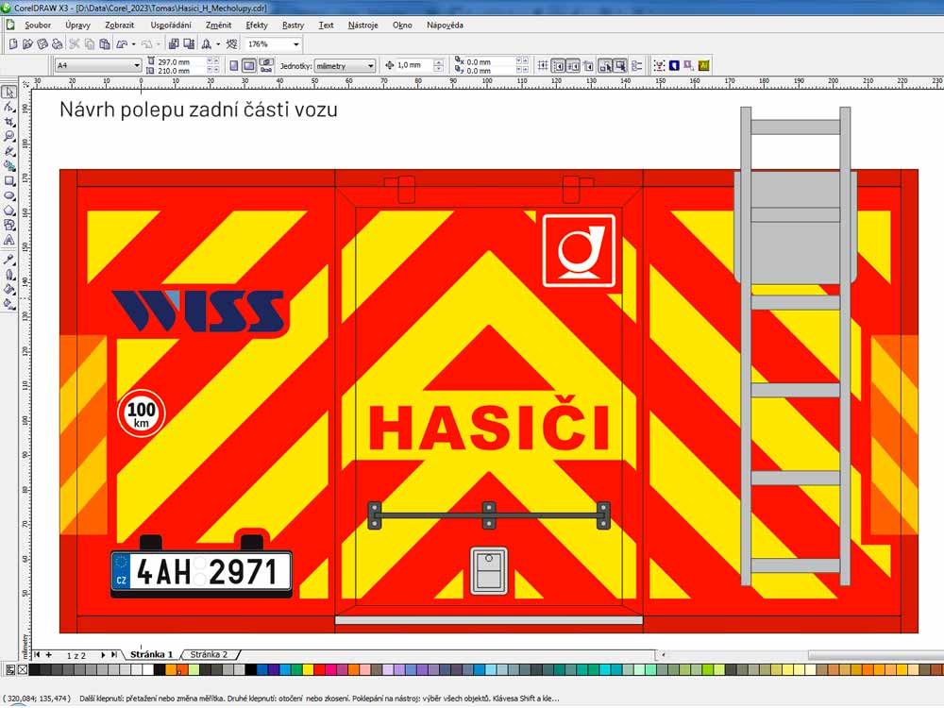
Task: Open the Nápověda menu
Action: click(x=445, y=25)
